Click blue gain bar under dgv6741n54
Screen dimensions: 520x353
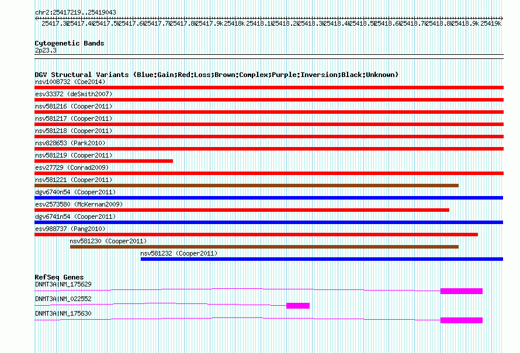click(269, 222)
